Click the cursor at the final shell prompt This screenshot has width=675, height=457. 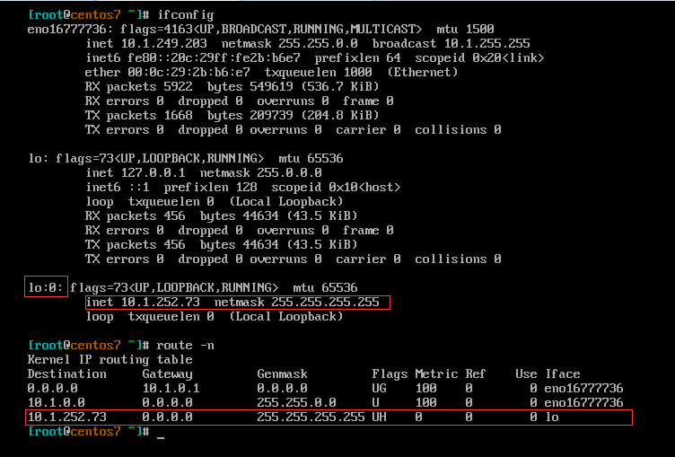point(161,436)
